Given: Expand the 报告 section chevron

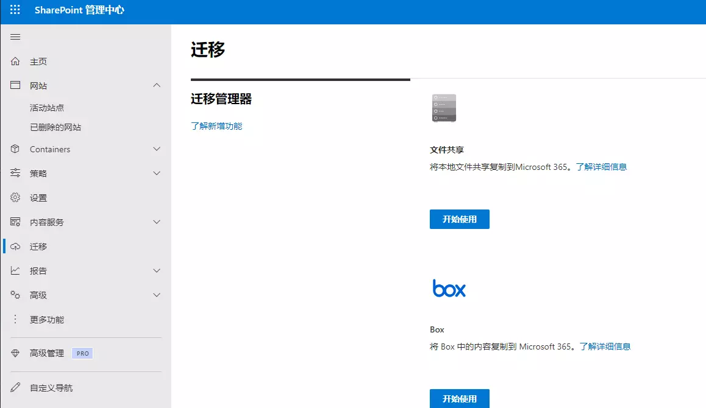Looking at the screenshot, I should coord(157,270).
